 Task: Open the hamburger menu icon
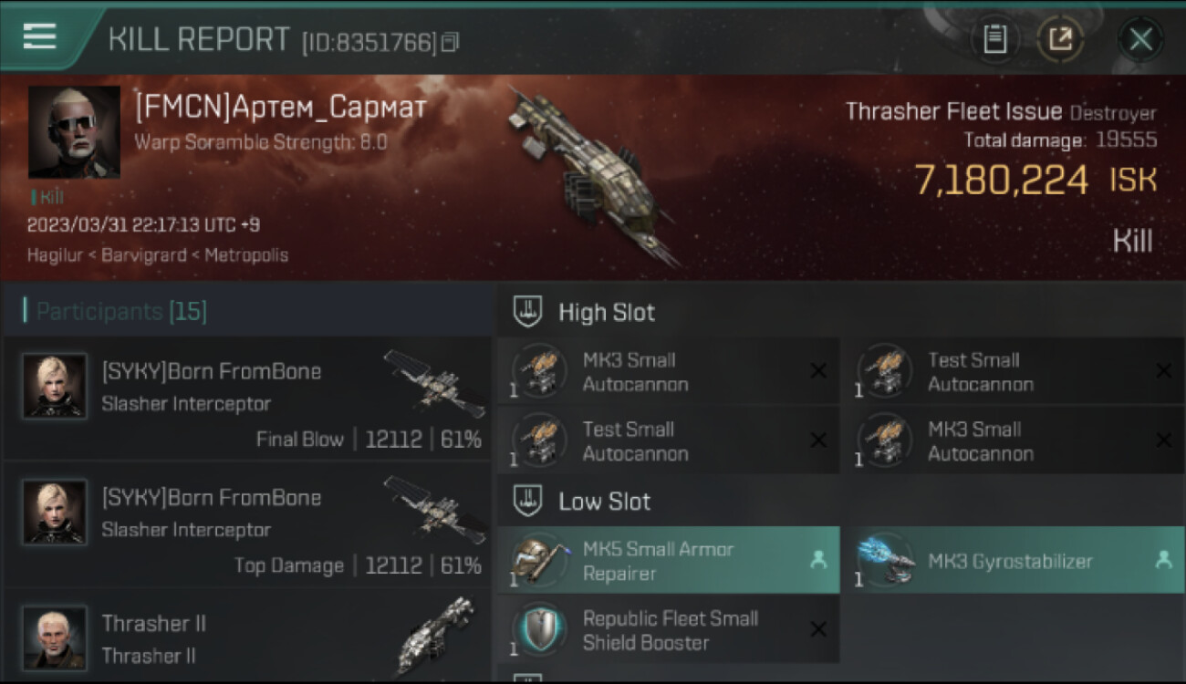(x=39, y=36)
